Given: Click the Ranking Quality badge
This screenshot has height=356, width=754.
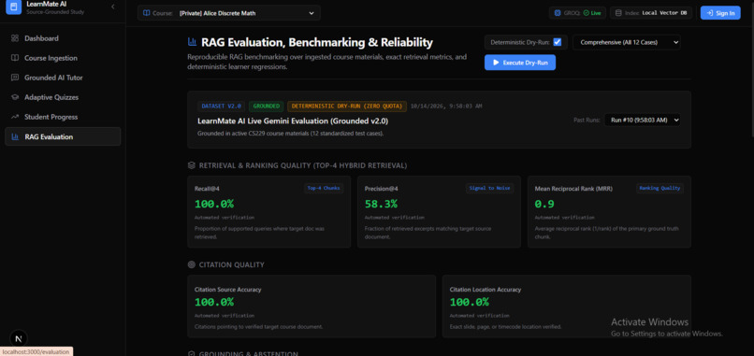Looking at the screenshot, I should (x=660, y=189).
